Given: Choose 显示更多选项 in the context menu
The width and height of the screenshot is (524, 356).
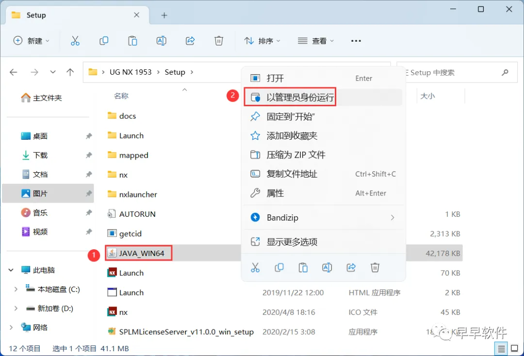Looking at the screenshot, I should (x=323, y=242).
